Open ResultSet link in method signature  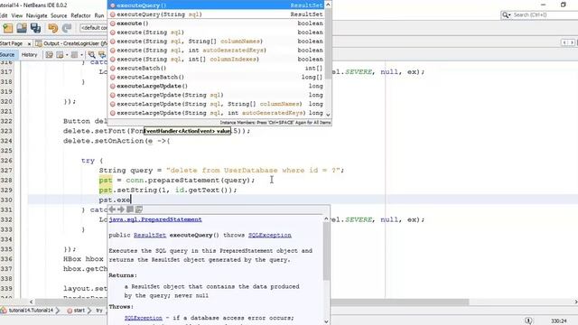click(x=150, y=235)
